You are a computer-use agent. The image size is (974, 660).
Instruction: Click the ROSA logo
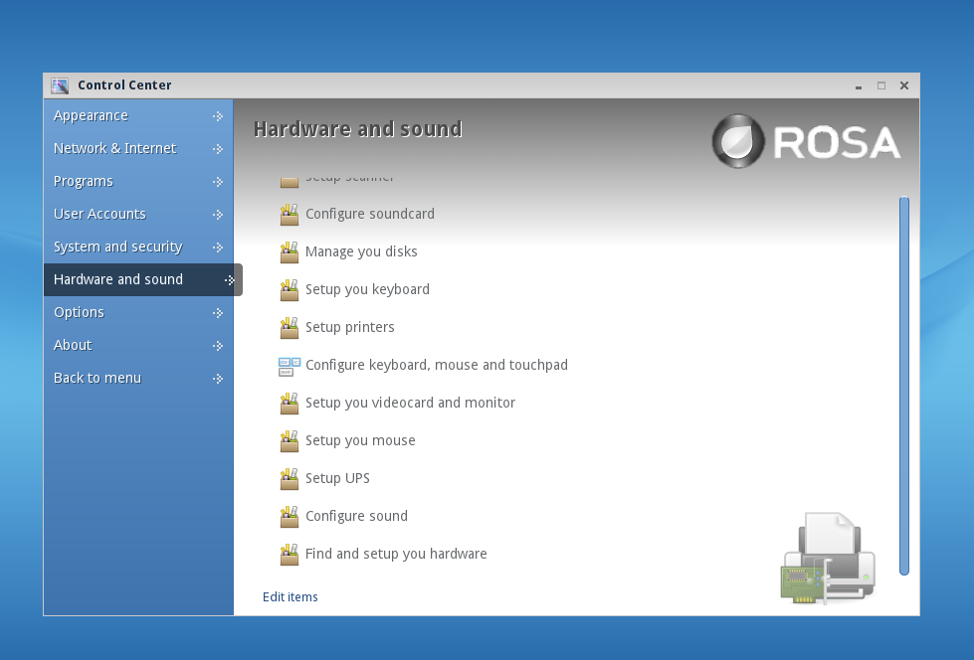[x=807, y=142]
